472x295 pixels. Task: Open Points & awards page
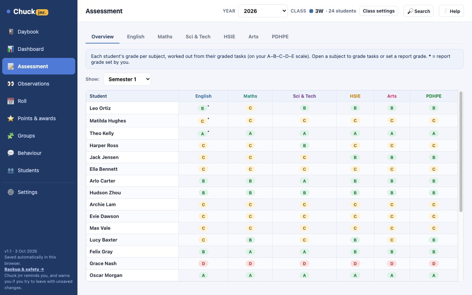(39, 118)
